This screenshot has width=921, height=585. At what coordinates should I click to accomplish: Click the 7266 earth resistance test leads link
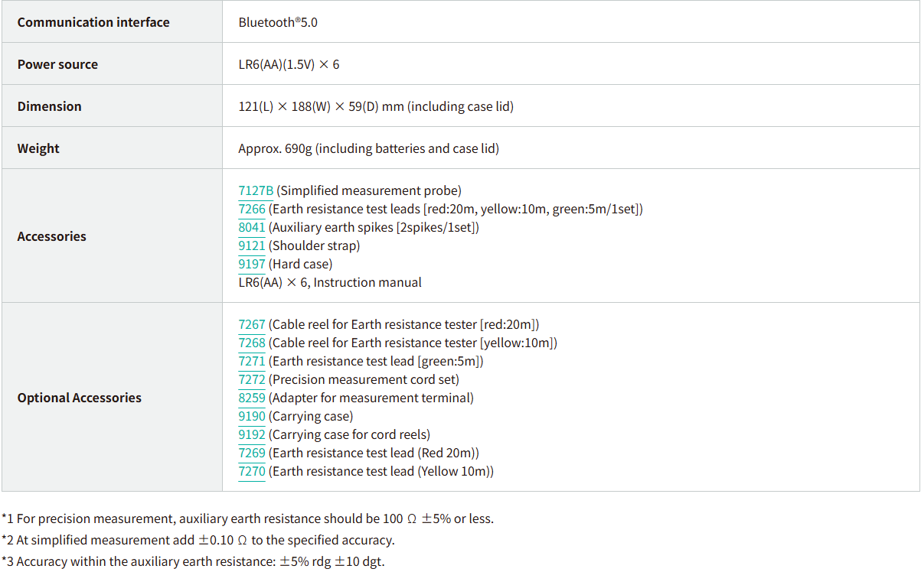252,210
